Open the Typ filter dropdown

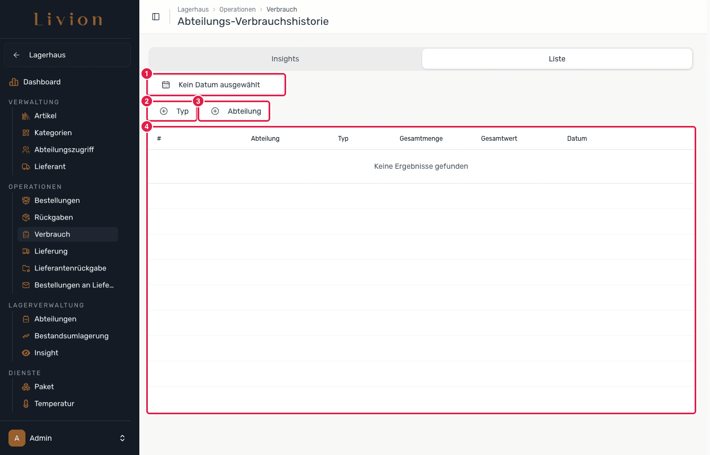point(172,111)
